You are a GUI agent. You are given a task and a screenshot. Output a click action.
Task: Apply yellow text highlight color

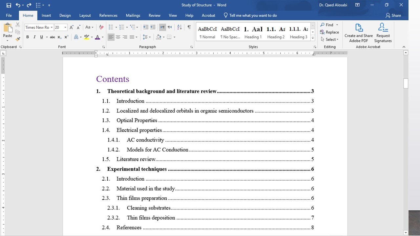(x=87, y=37)
